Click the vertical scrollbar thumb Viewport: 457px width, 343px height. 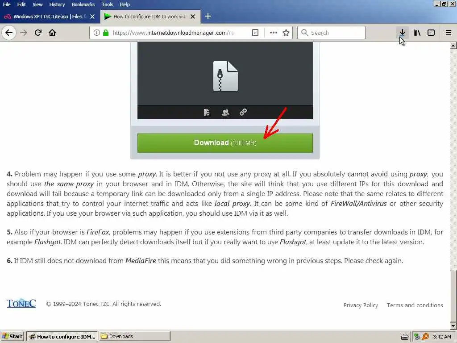[x=453, y=296]
